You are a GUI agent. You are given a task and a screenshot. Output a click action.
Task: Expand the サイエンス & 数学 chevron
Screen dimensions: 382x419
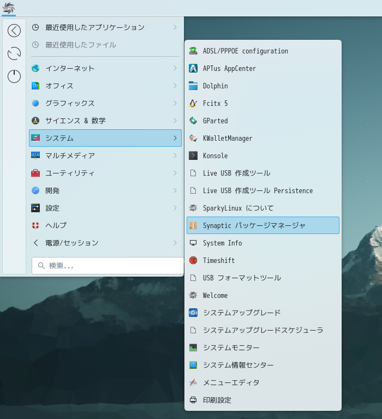click(x=175, y=121)
